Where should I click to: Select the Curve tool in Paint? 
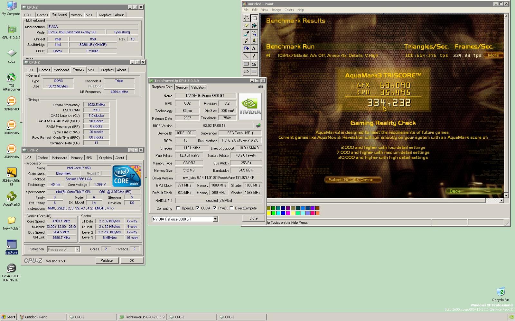(x=254, y=56)
